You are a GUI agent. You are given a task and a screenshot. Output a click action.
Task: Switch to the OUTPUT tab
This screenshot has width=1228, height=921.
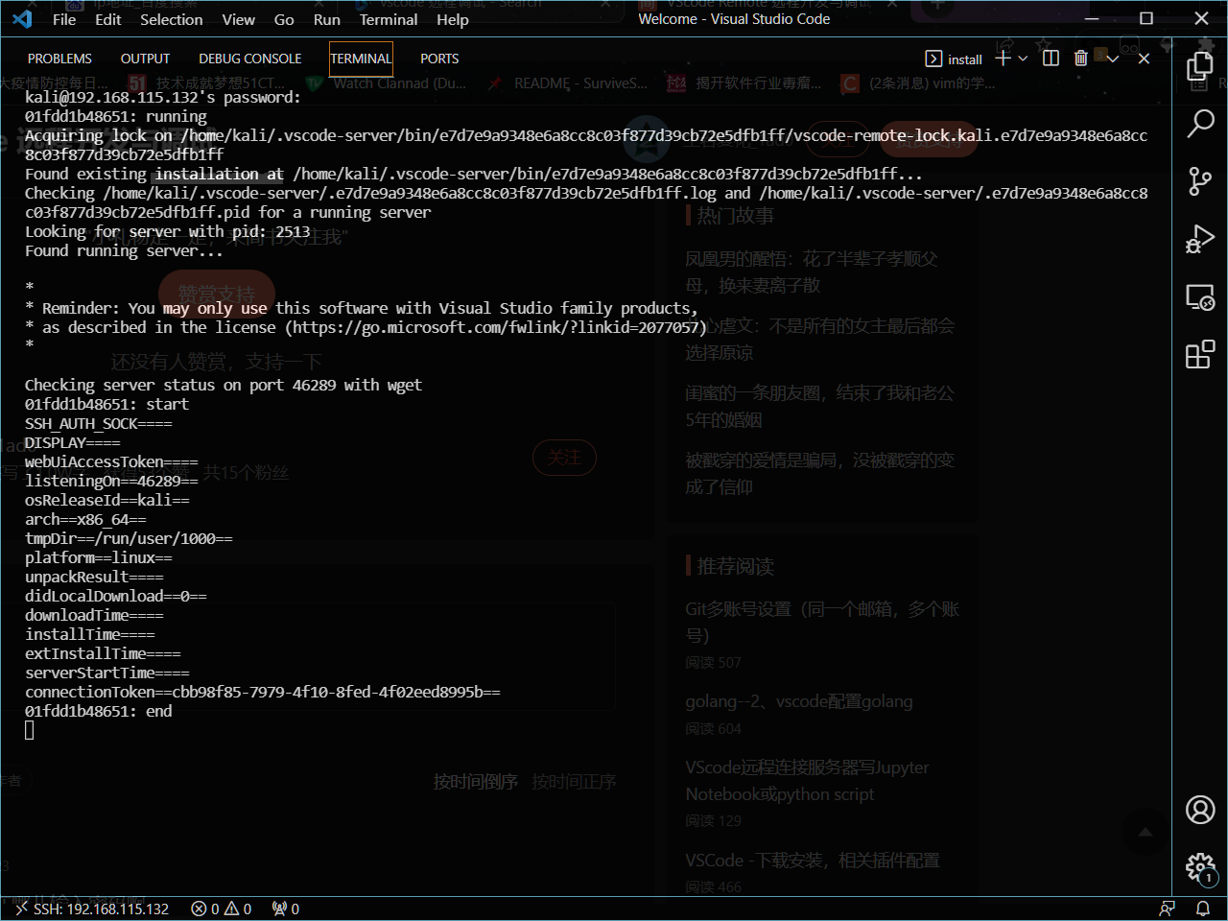pos(145,59)
